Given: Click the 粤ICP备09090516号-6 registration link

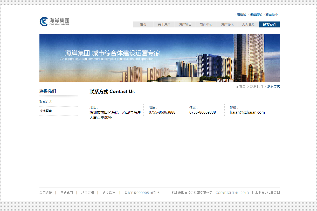Looking at the screenshot, I should pos(142,193).
